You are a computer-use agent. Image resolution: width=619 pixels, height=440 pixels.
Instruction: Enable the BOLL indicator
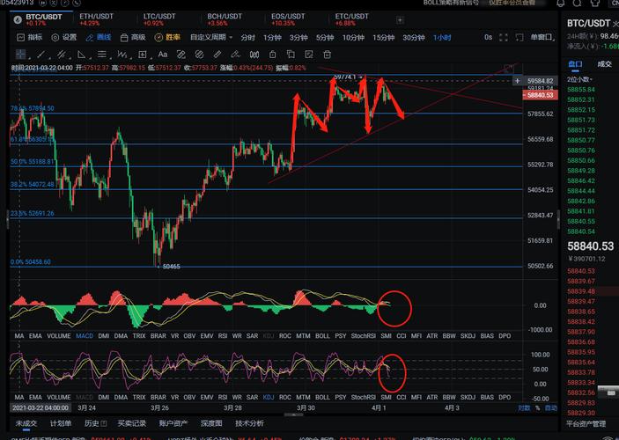pyautogui.click(x=322, y=335)
